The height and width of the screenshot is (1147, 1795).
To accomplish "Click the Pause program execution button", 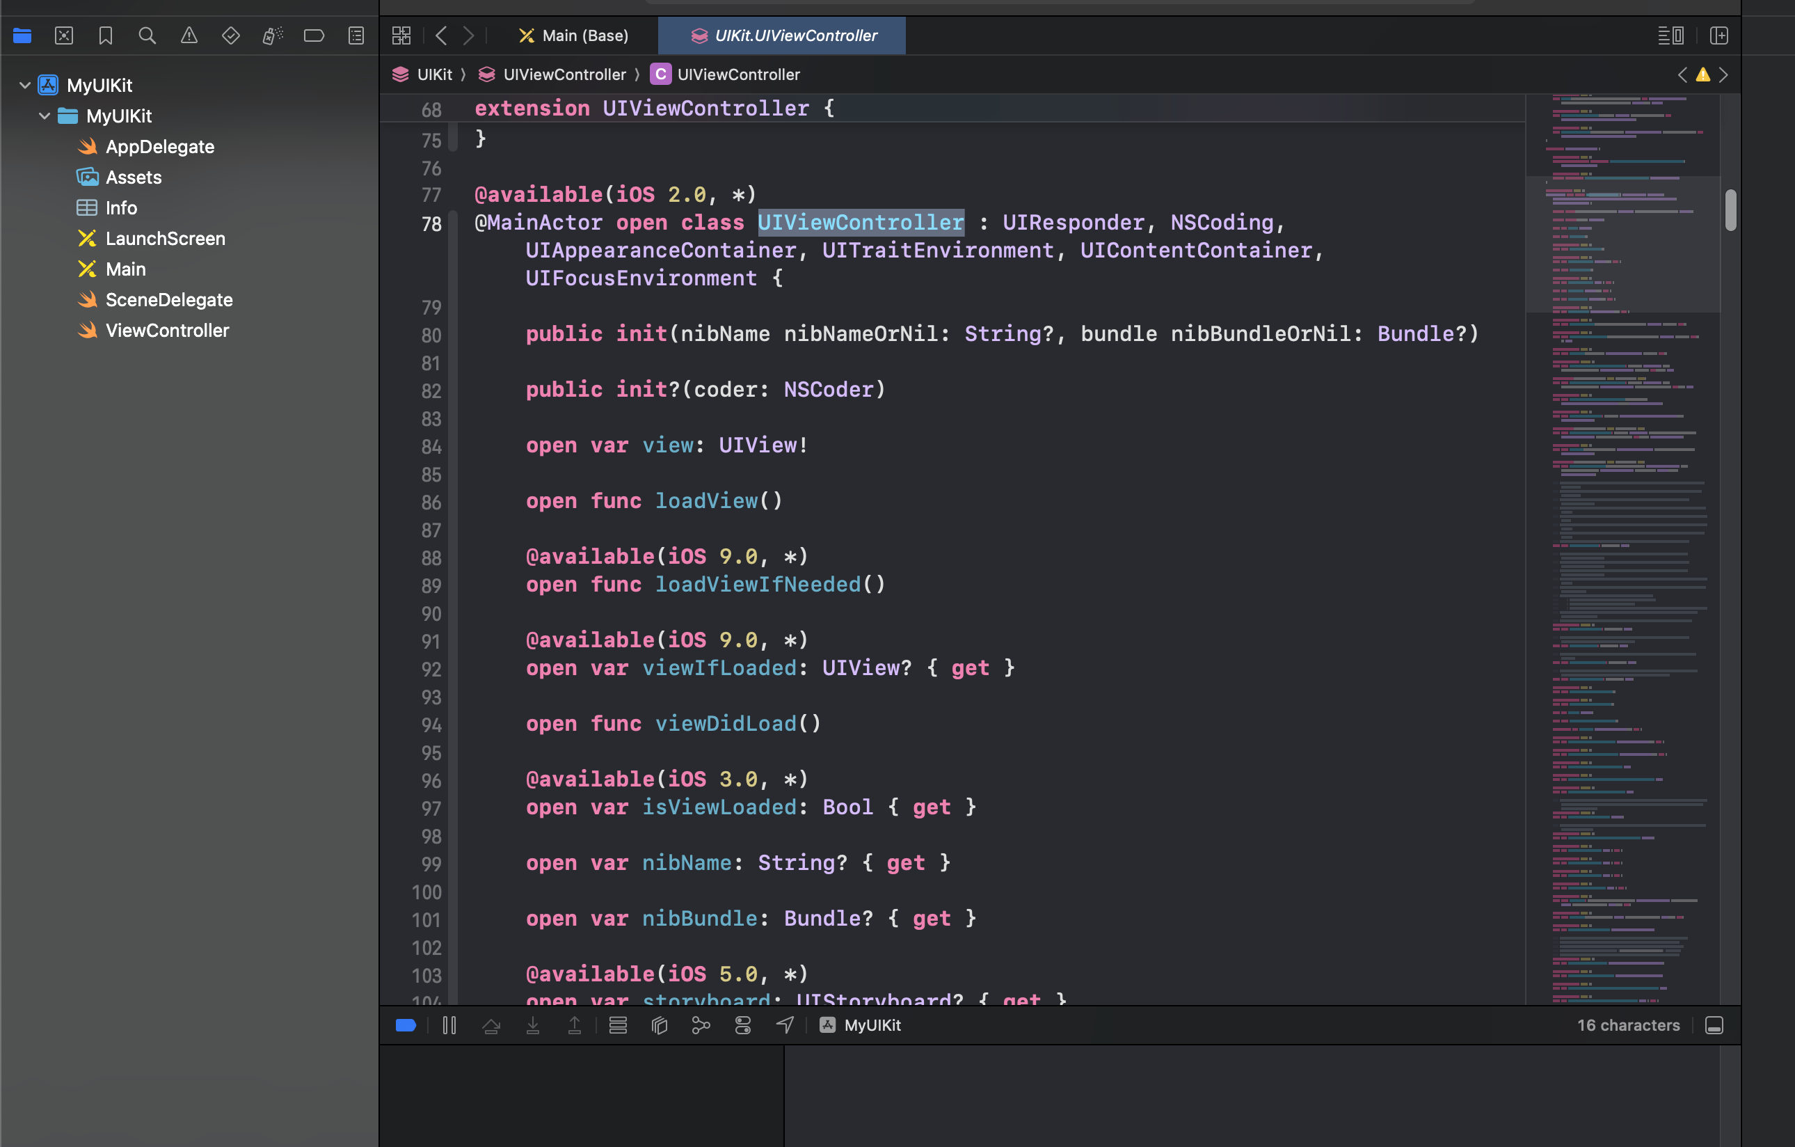I will [449, 1025].
